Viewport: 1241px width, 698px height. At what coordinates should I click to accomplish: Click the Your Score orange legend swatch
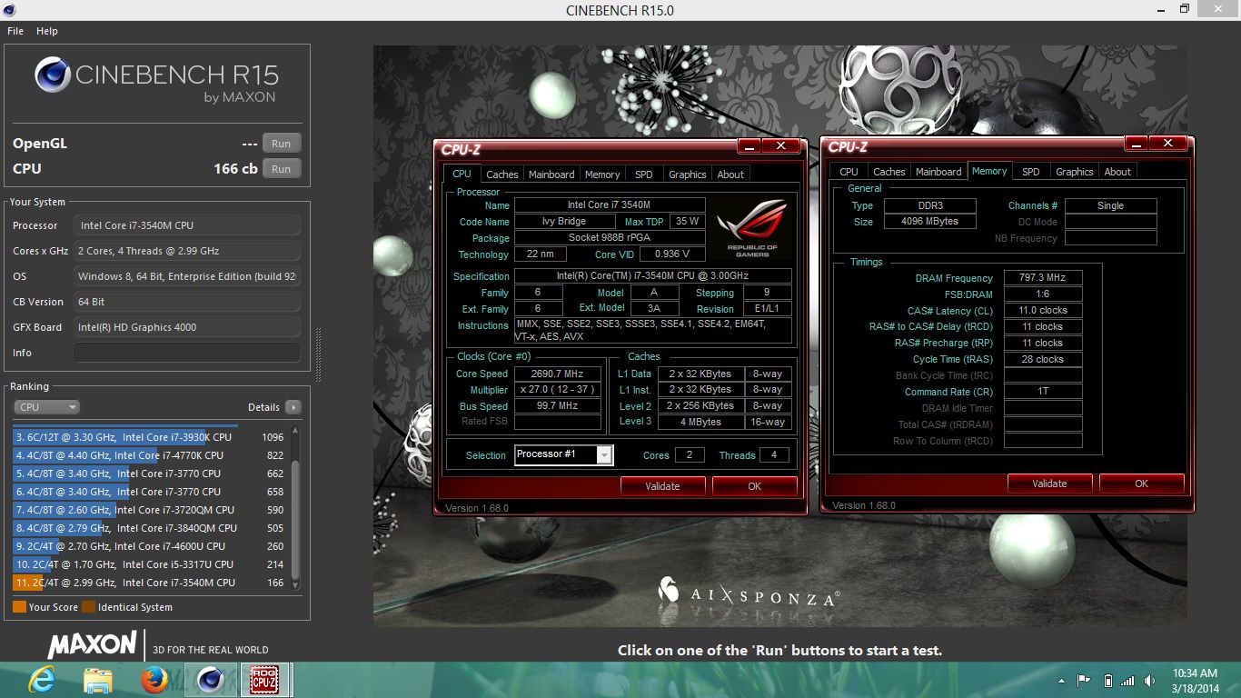tap(19, 607)
